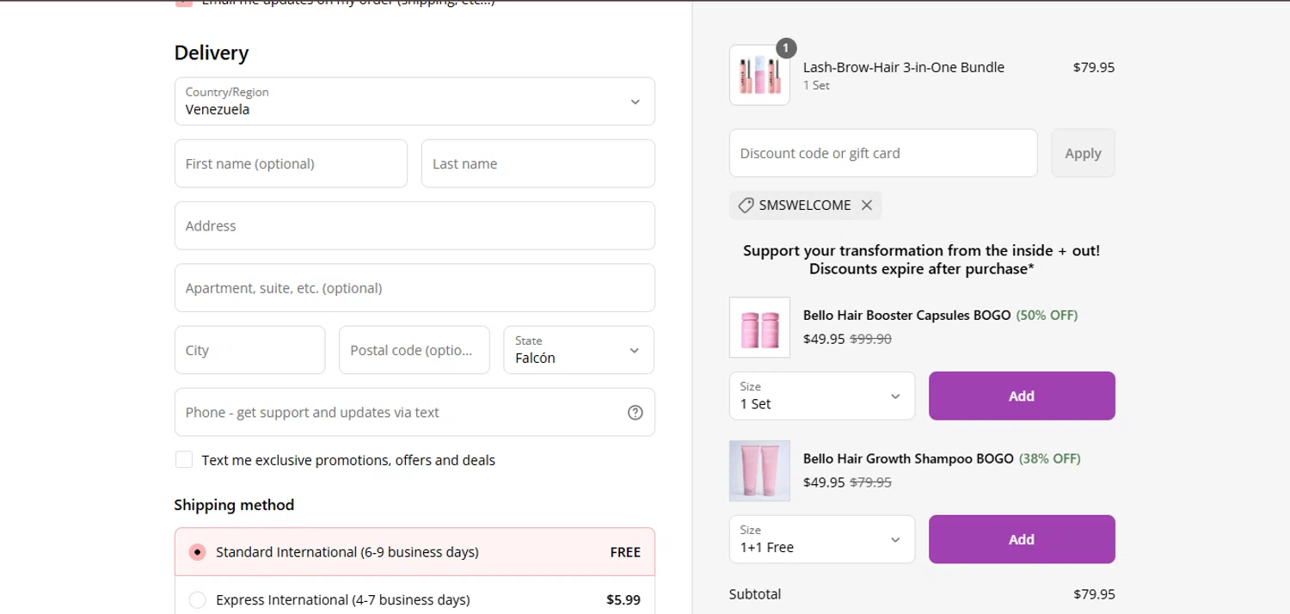The height and width of the screenshot is (614, 1290).
Task: Click the FREE standard shipping label
Action: tap(625, 552)
